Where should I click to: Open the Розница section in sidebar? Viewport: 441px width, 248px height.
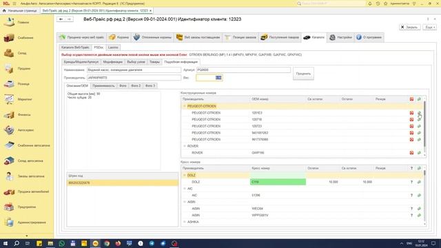click(x=23, y=84)
